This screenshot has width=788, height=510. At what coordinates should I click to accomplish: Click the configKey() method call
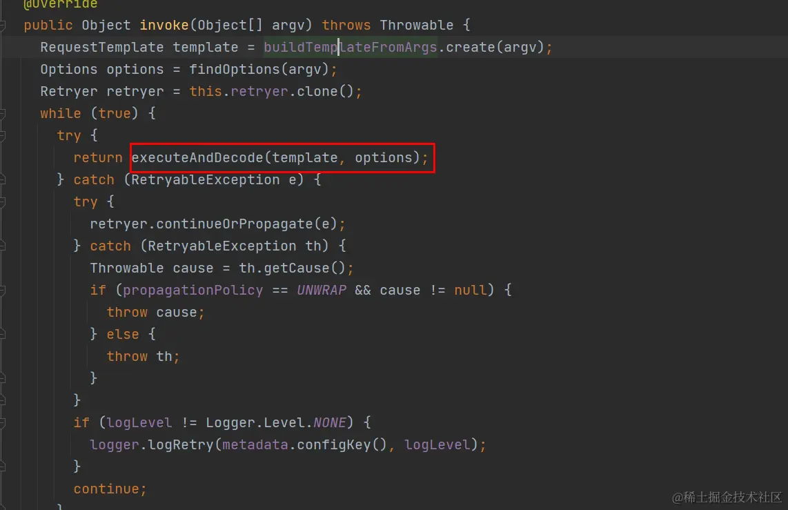point(342,445)
